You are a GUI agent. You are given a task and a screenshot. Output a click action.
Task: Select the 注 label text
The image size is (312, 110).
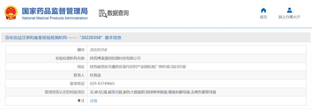click(x=83, y=101)
